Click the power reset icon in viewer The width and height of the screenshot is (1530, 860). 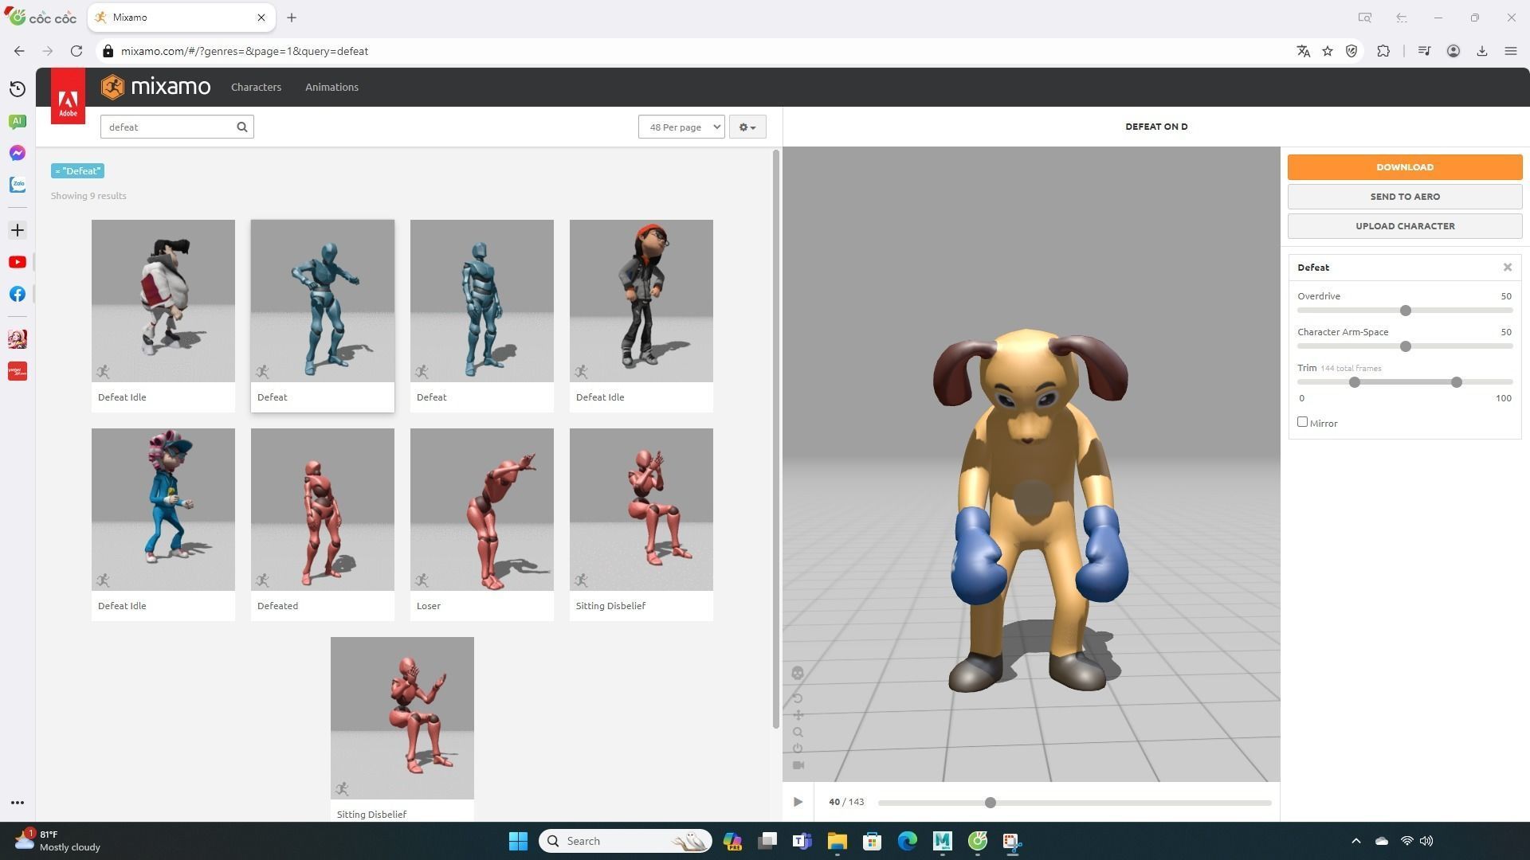click(x=798, y=749)
